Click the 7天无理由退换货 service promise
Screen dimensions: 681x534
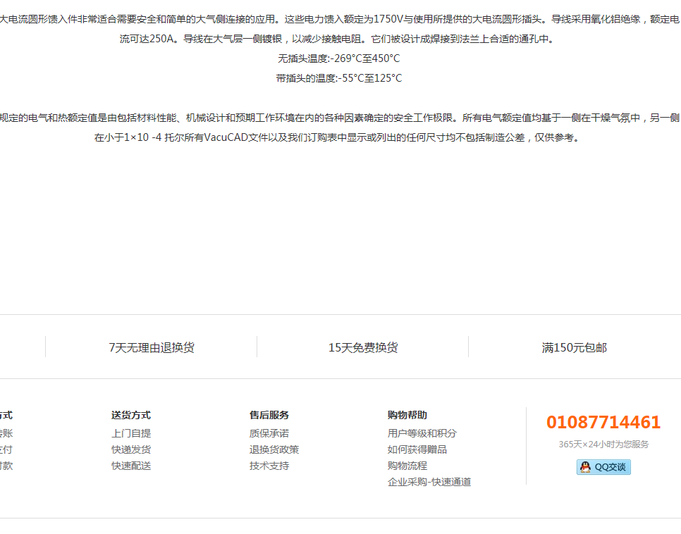coord(152,347)
